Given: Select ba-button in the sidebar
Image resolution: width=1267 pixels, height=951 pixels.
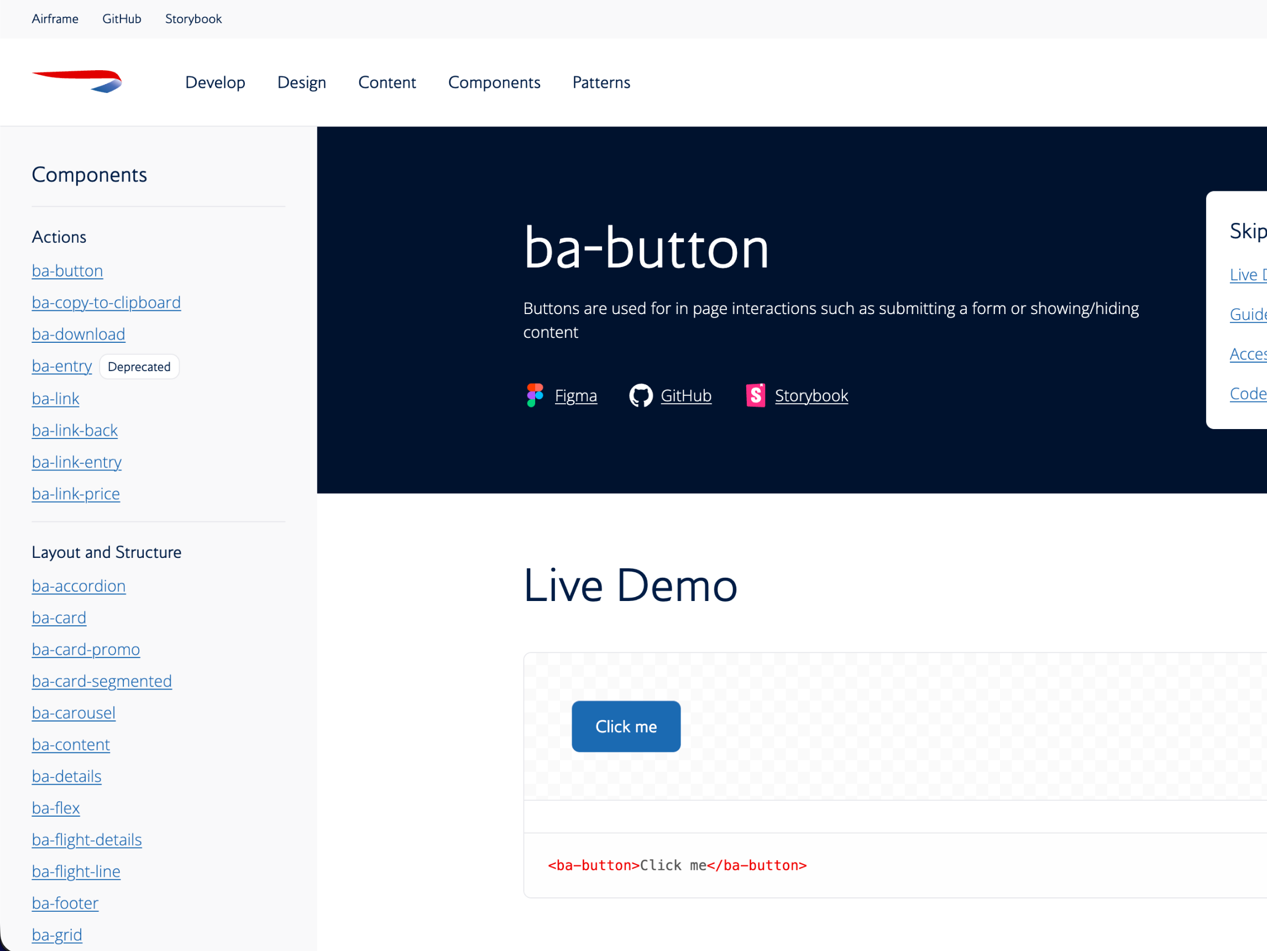Looking at the screenshot, I should [67, 270].
